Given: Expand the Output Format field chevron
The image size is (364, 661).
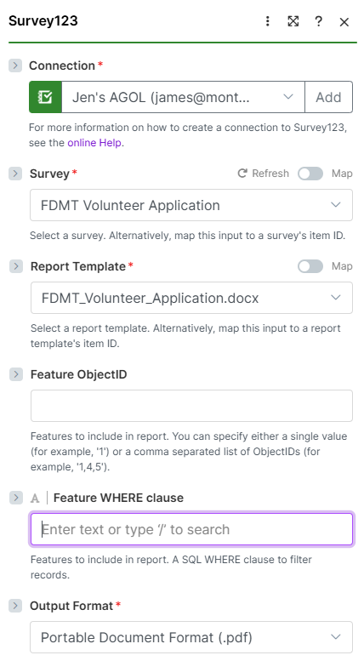Looking at the screenshot, I should point(15,606).
